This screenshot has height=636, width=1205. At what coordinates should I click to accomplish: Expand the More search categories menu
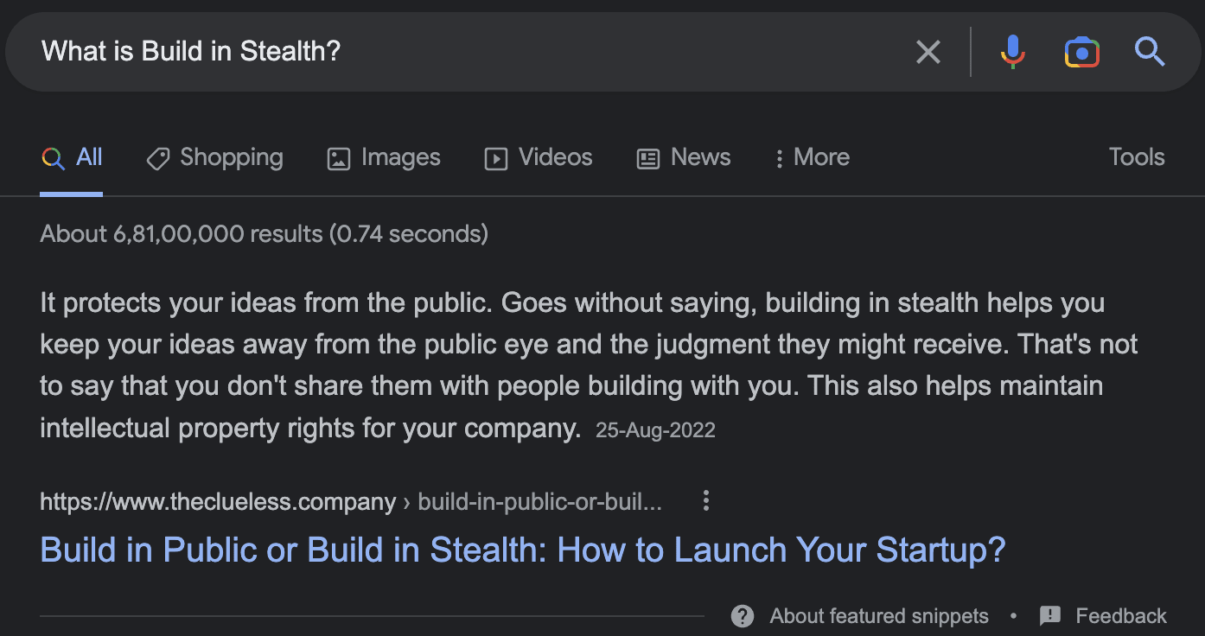(812, 158)
